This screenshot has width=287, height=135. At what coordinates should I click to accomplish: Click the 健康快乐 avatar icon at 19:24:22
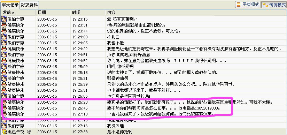pos(4,49)
